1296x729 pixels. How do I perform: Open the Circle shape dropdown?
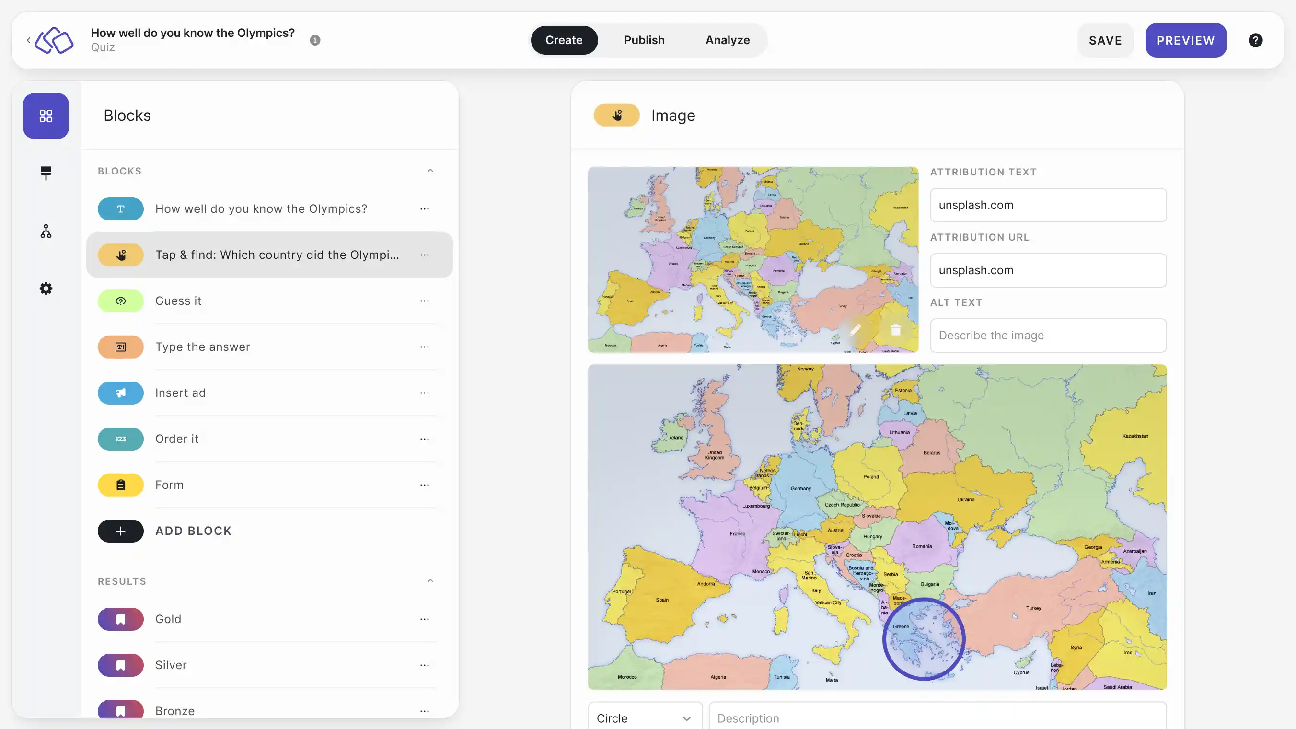645,718
